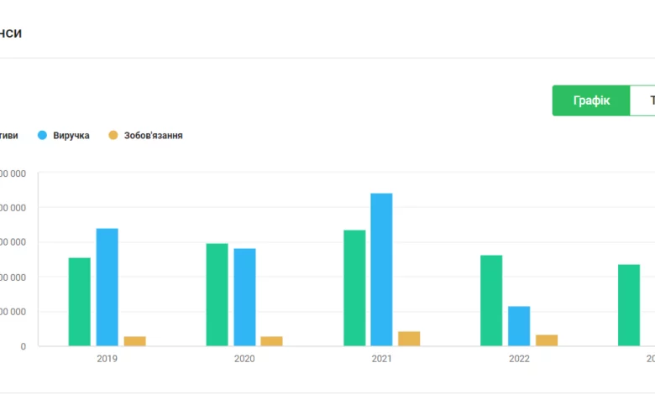Image resolution: width=655 pixels, height=394 pixels.
Task: Select the green 2021 assets bar
Action: tap(354, 288)
